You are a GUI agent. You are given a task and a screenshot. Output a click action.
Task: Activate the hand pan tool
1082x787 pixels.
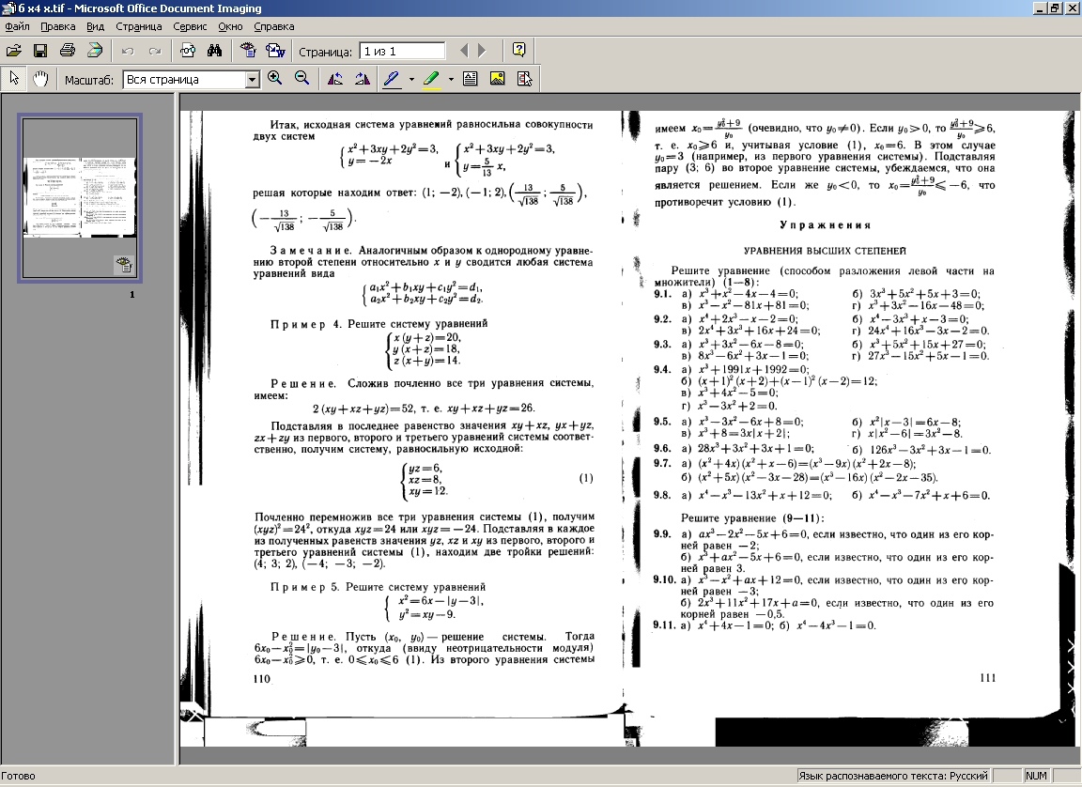pos(40,79)
